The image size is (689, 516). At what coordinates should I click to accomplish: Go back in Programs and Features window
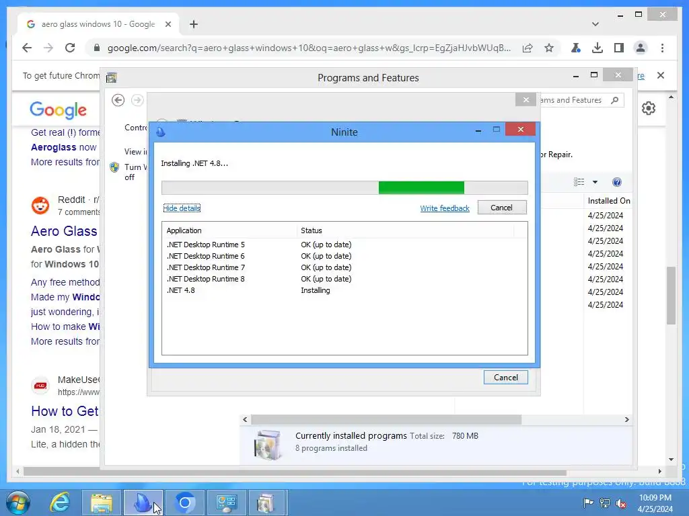[118, 100]
